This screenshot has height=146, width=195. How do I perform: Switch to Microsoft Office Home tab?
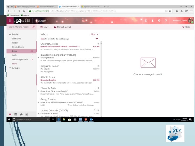tap(47, 7)
